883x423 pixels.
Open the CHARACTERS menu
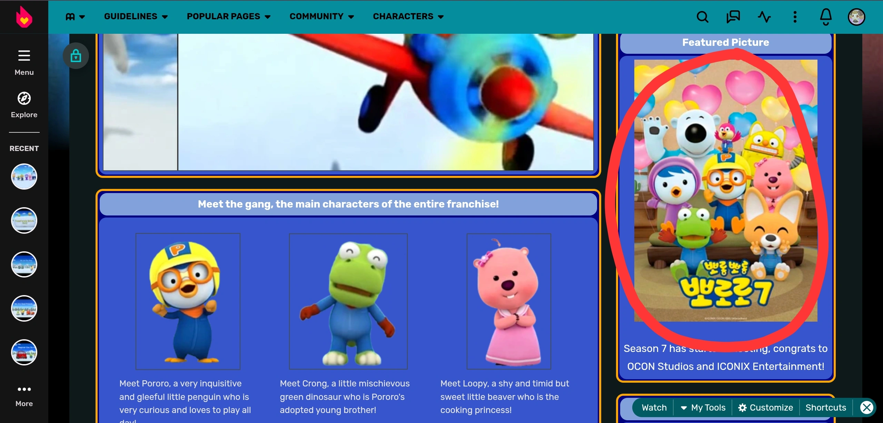tap(408, 17)
